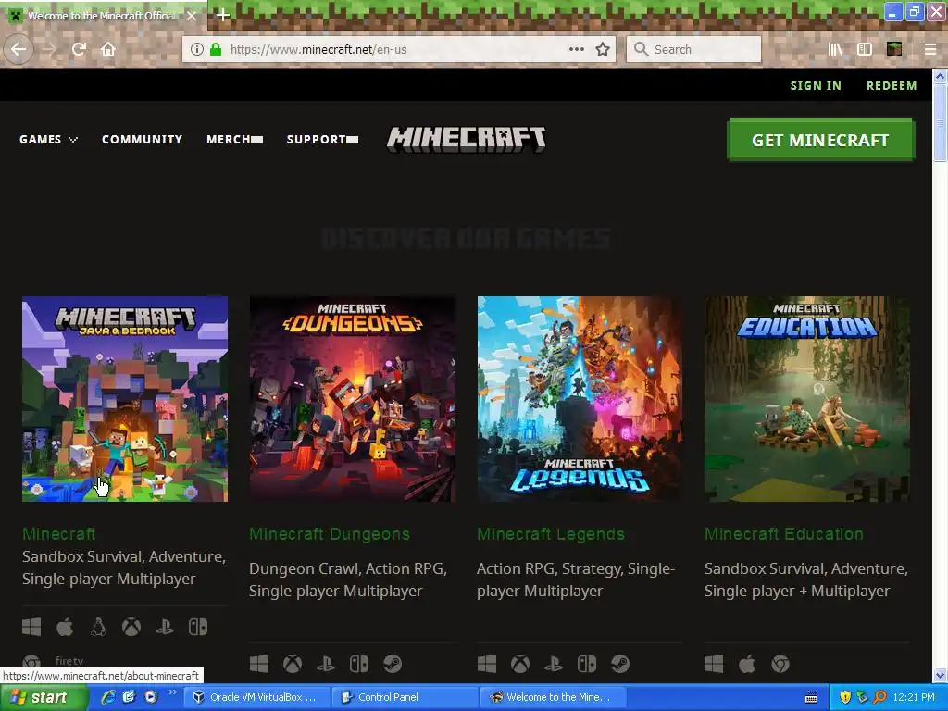Click Chrome icon under Minecraft Education
The height and width of the screenshot is (711, 948).
[780, 664]
